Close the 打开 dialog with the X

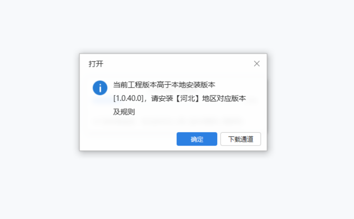pyautogui.click(x=257, y=64)
